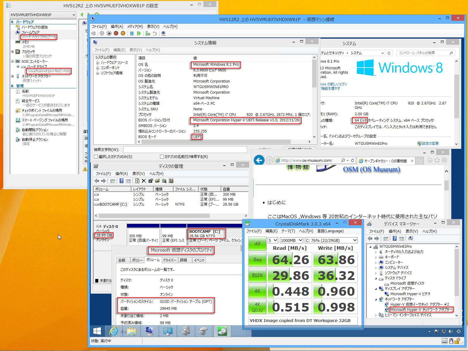Open 言語(Language) menu in CrystalDiskMark

330,231
